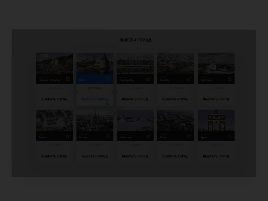
Task: Click airplane icon on Тамбов card
Action: pyautogui.click(x=189, y=79)
